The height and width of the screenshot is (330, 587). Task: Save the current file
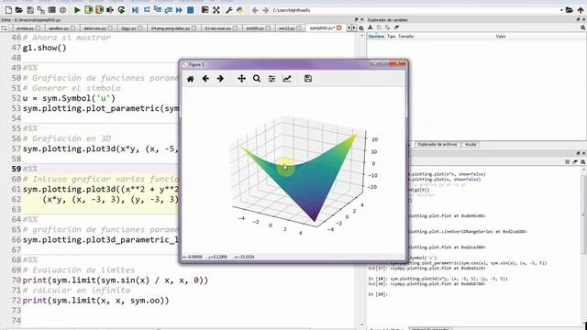coord(30,10)
